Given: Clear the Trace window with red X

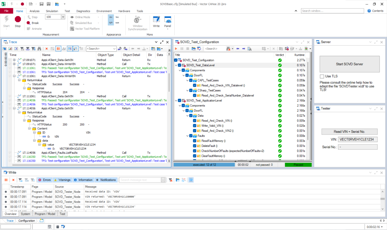Looking at the screenshot, I should point(47,49).
